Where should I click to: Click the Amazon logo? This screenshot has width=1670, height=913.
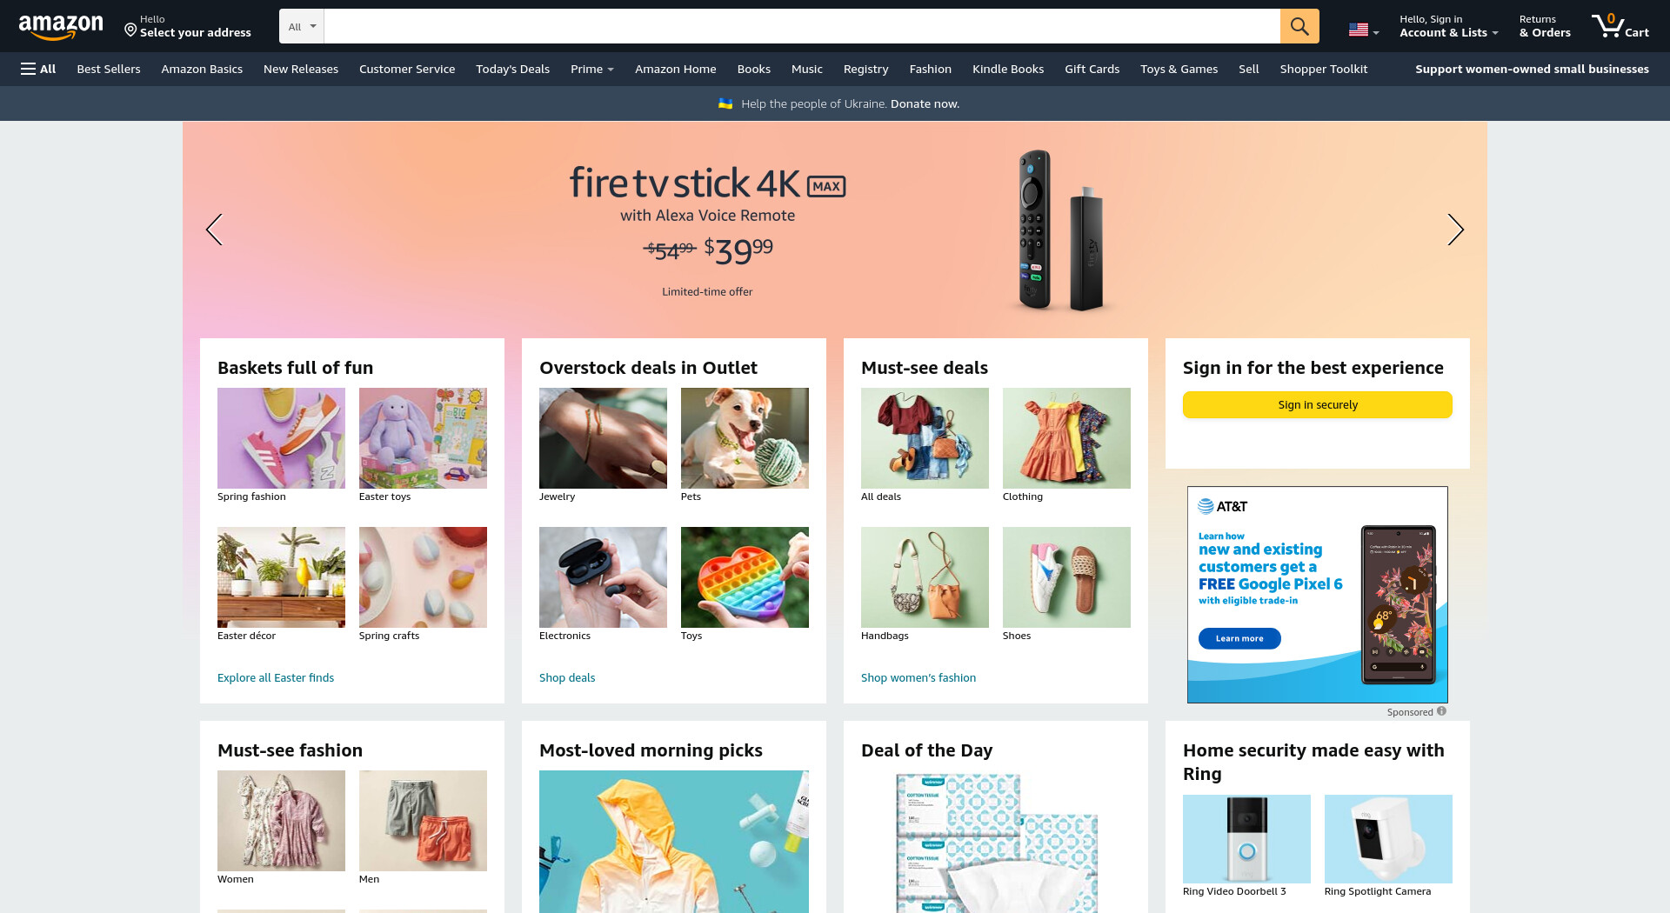pos(61,27)
